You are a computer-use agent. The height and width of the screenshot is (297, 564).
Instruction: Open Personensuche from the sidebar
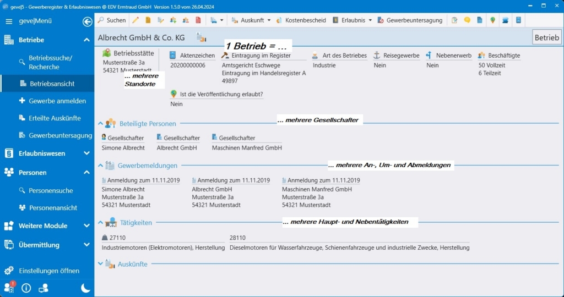[51, 191]
